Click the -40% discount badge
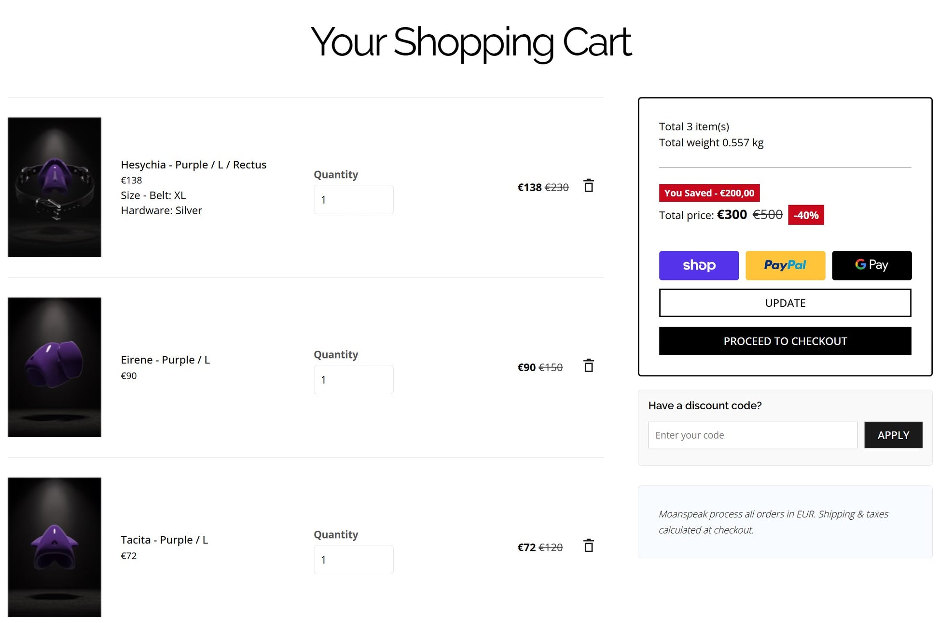939x623 pixels. coord(805,215)
